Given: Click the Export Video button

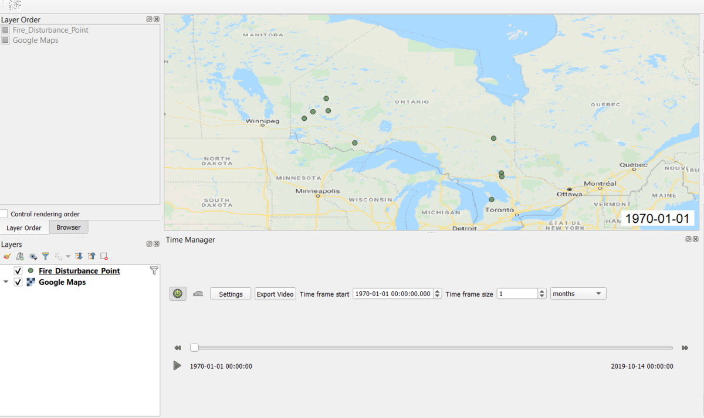Looking at the screenshot, I should click(x=275, y=294).
